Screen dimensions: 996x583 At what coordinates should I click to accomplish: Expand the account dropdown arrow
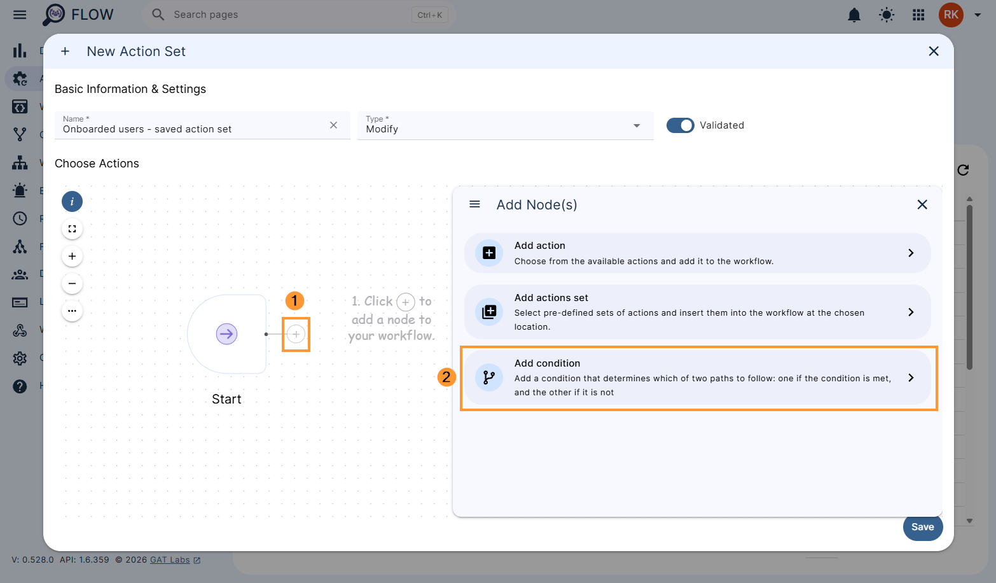tap(978, 15)
